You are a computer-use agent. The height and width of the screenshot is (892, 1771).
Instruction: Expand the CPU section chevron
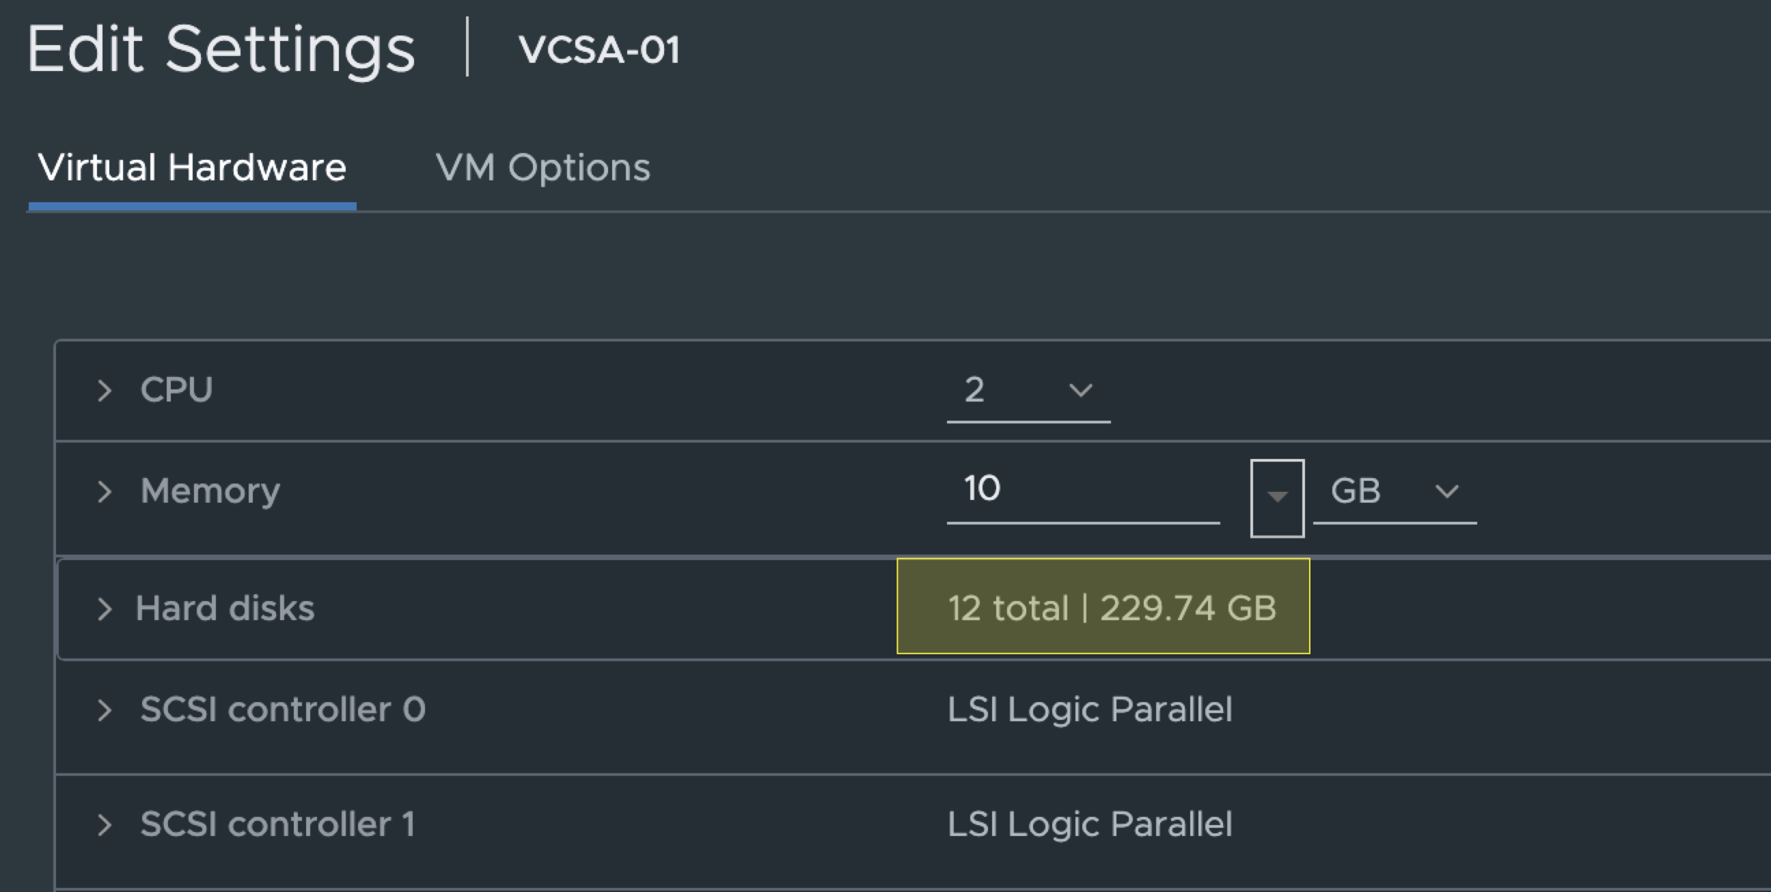tap(105, 391)
